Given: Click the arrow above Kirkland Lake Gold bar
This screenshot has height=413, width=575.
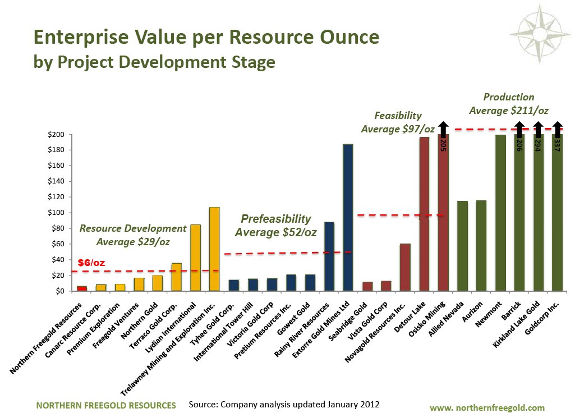Looking at the screenshot, I should click(x=539, y=129).
